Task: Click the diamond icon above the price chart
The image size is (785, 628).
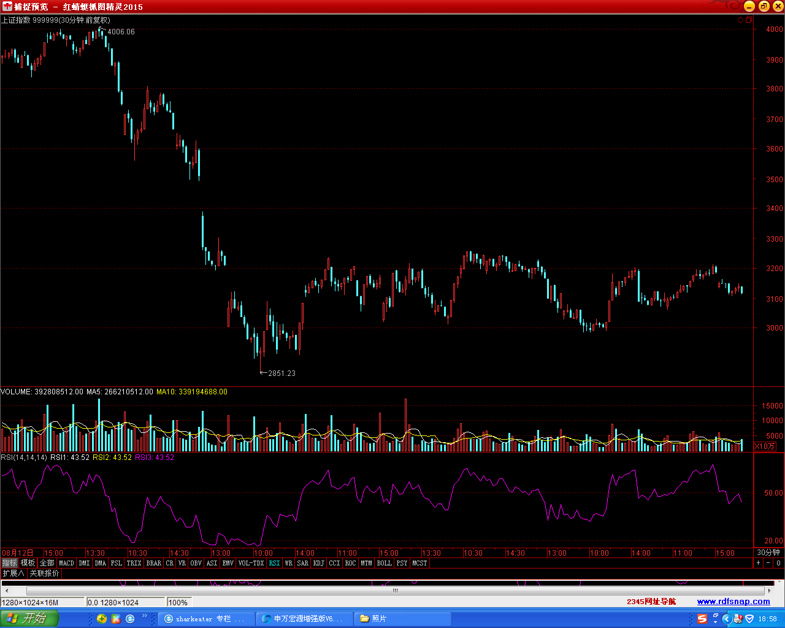Action: click(x=740, y=20)
